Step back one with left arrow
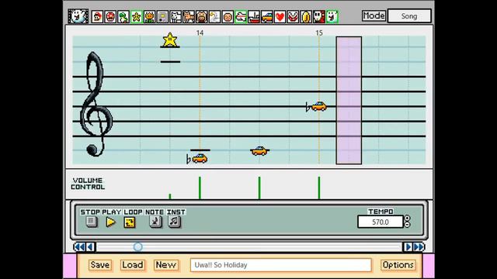The width and height of the screenshot is (497, 279). coord(90,246)
